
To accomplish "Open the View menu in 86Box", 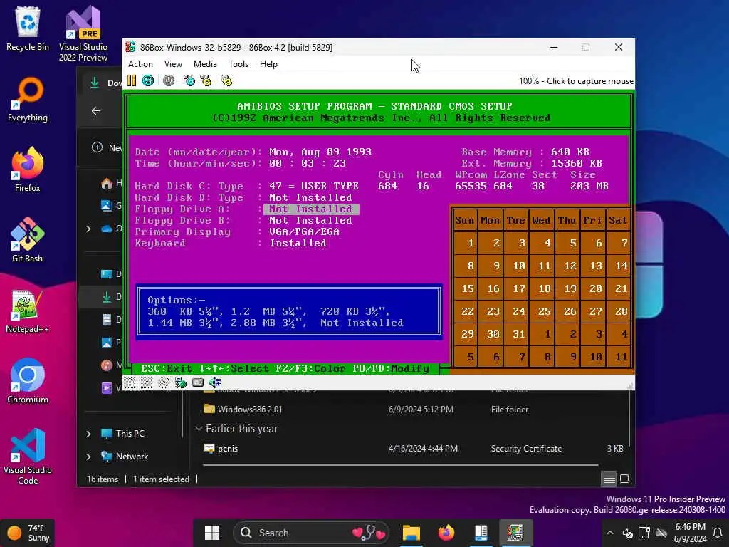I will click(x=173, y=64).
